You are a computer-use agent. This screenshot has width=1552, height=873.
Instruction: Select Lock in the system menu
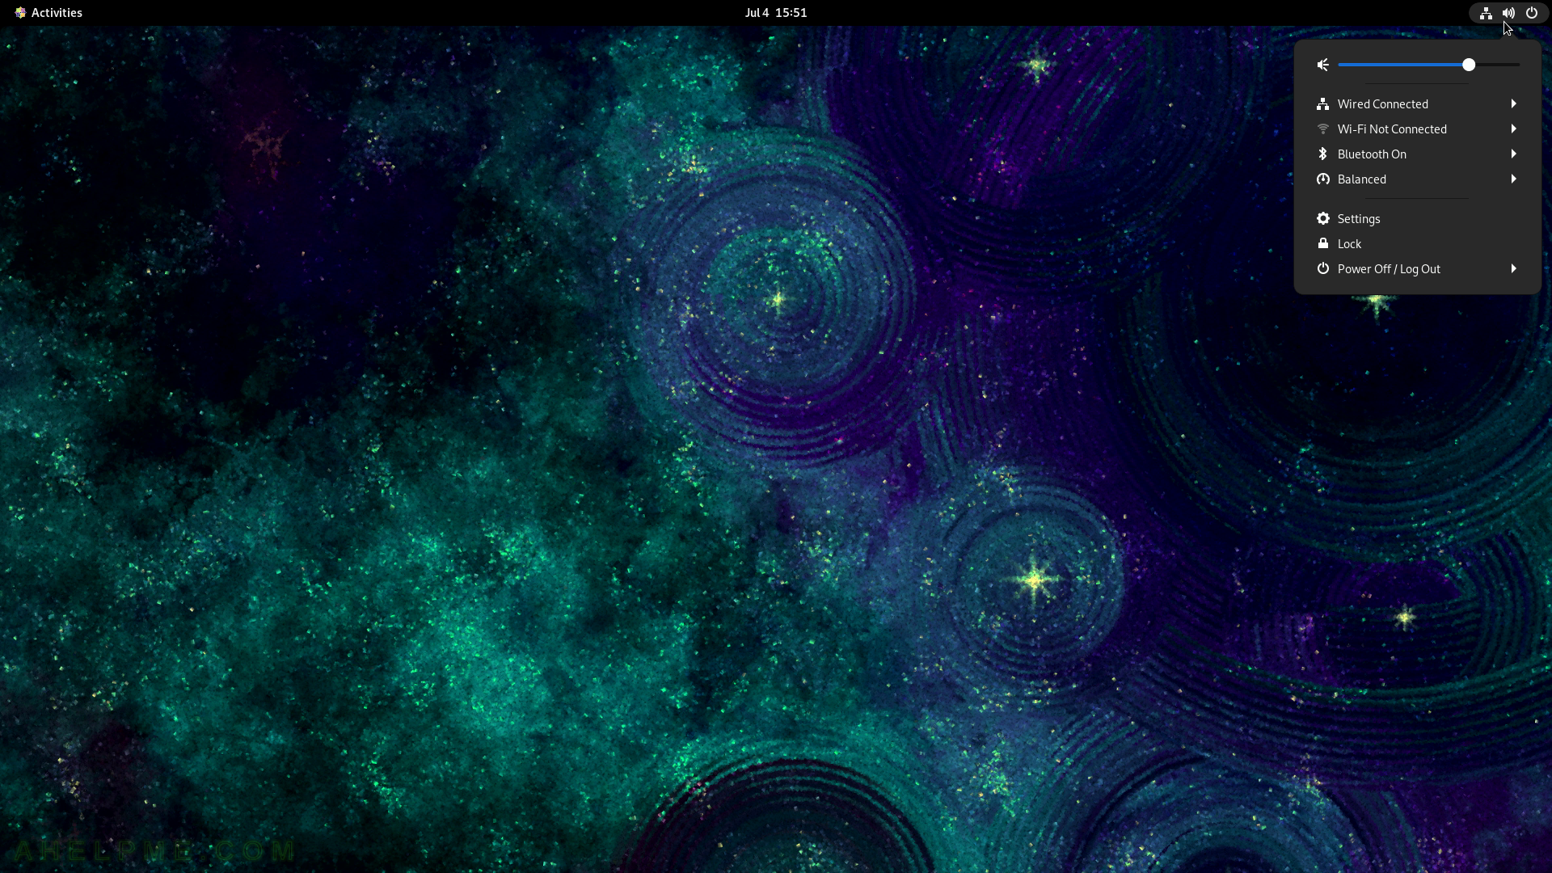[1417, 244]
